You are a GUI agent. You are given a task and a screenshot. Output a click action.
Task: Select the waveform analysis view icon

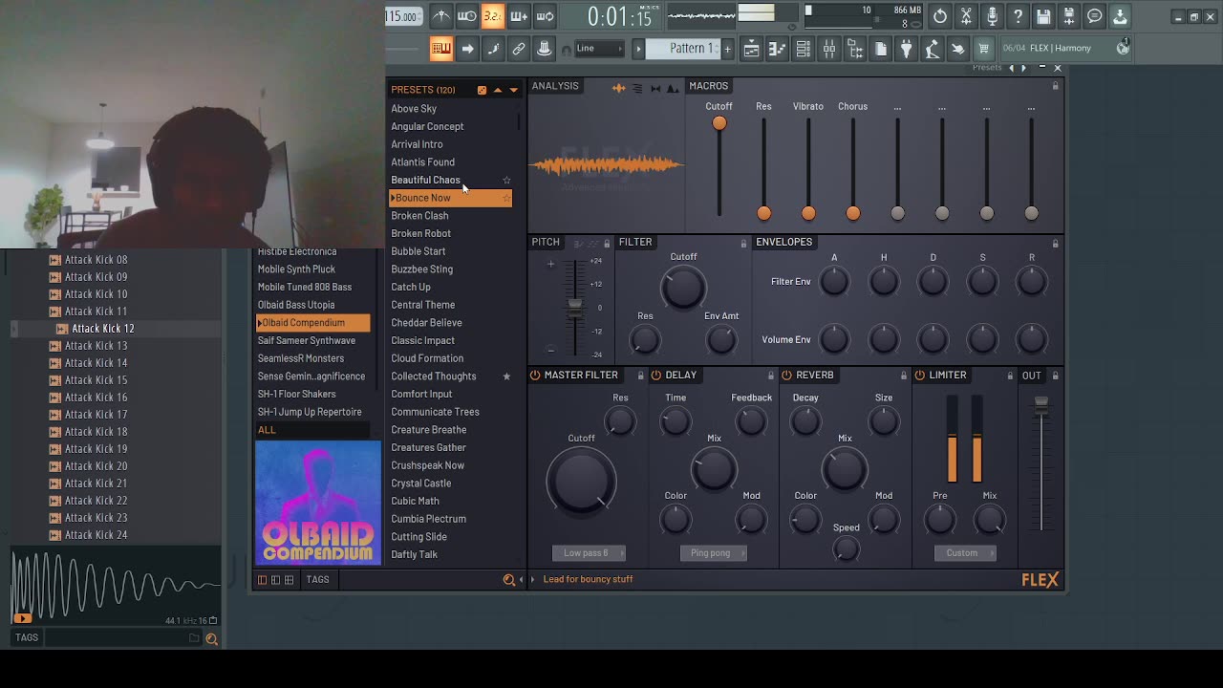click(x=619, y=88)
